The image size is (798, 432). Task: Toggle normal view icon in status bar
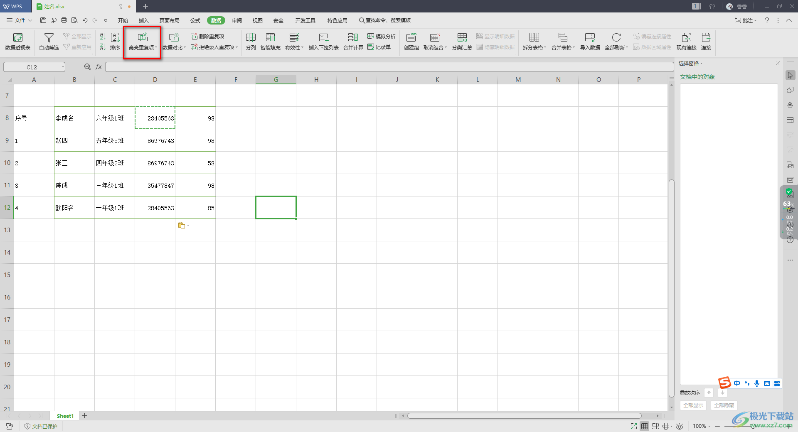tap(645, 426)
